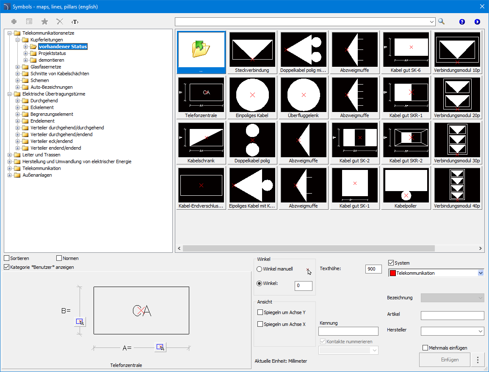The height and width of the screenshot is (372, 489).
Task: Expand the Glasfasernetze tree folder
Action: click(18, 67)
